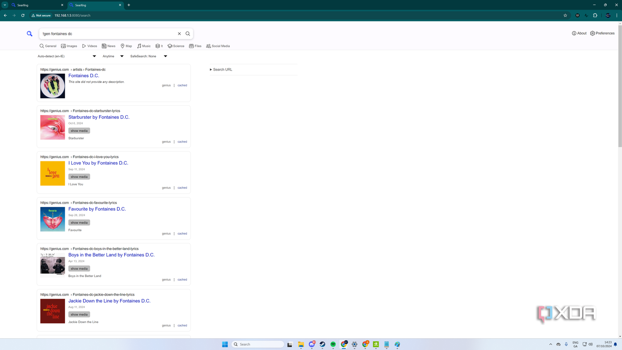This screenshot has width=622, height=350.
Task: Submit search using the magnifier button
Action: pyautogui.click(x=188, y=34)
